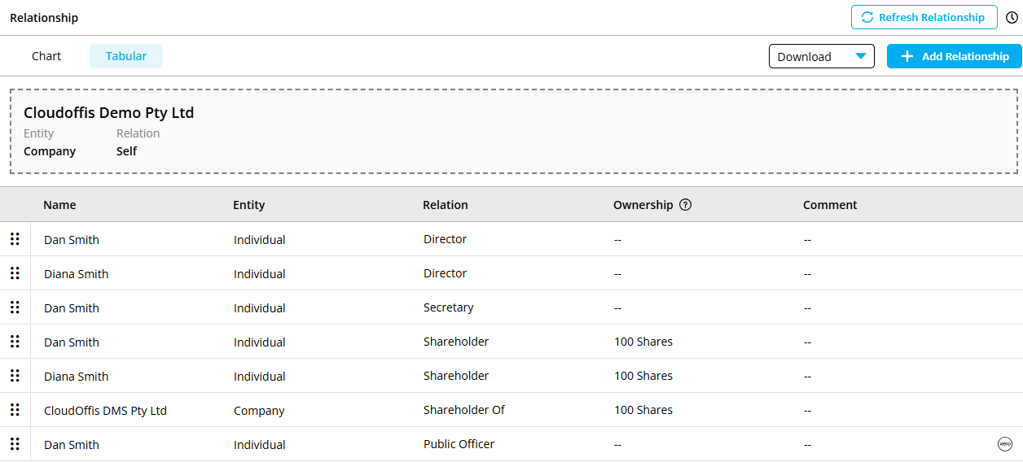Click drag handle for CloudOffis DMS Pty Ltd row

tap(15, 410)
